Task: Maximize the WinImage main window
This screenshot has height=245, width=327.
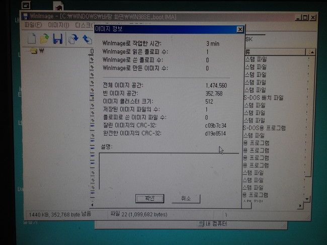Action: click(x=305, y=18)
